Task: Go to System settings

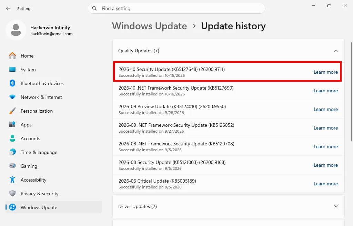Action: pyautogui.click(x=53, y=70)
